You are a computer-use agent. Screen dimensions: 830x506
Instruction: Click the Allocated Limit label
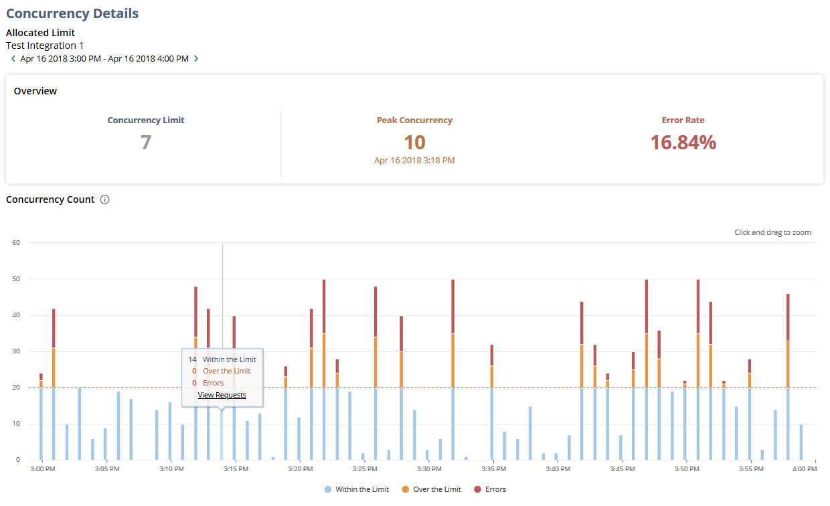point(40,33)
